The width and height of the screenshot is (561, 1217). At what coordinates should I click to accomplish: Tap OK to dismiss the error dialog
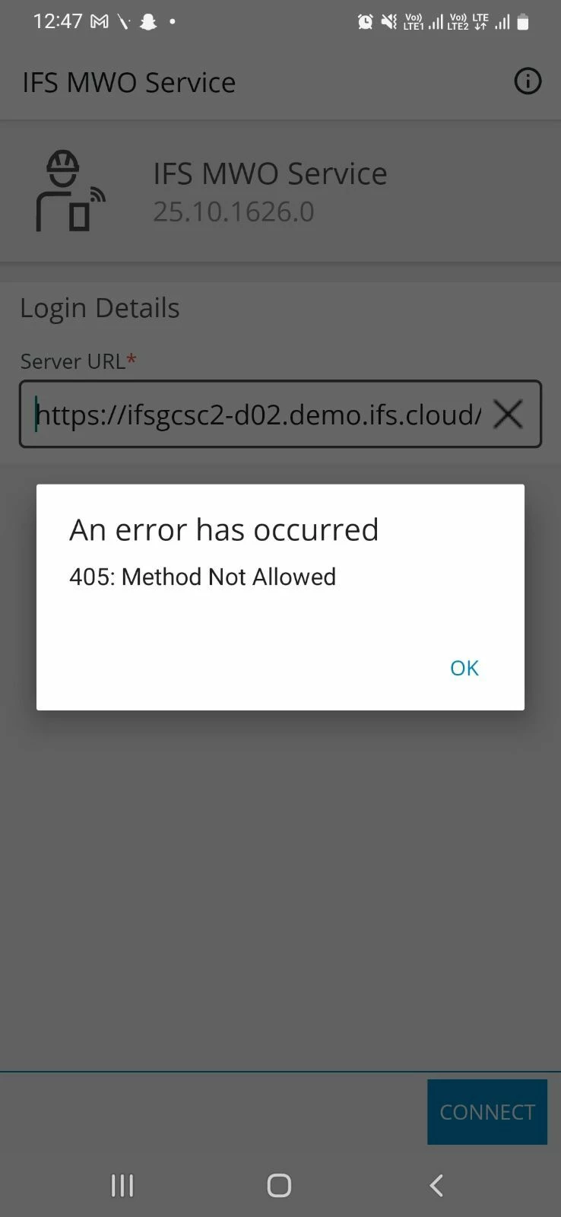coord(464,668)
